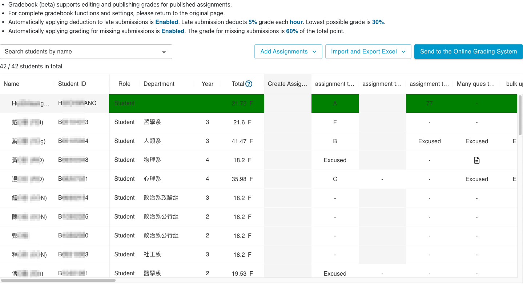Select the 21.6 F total cell

(242, 122)
